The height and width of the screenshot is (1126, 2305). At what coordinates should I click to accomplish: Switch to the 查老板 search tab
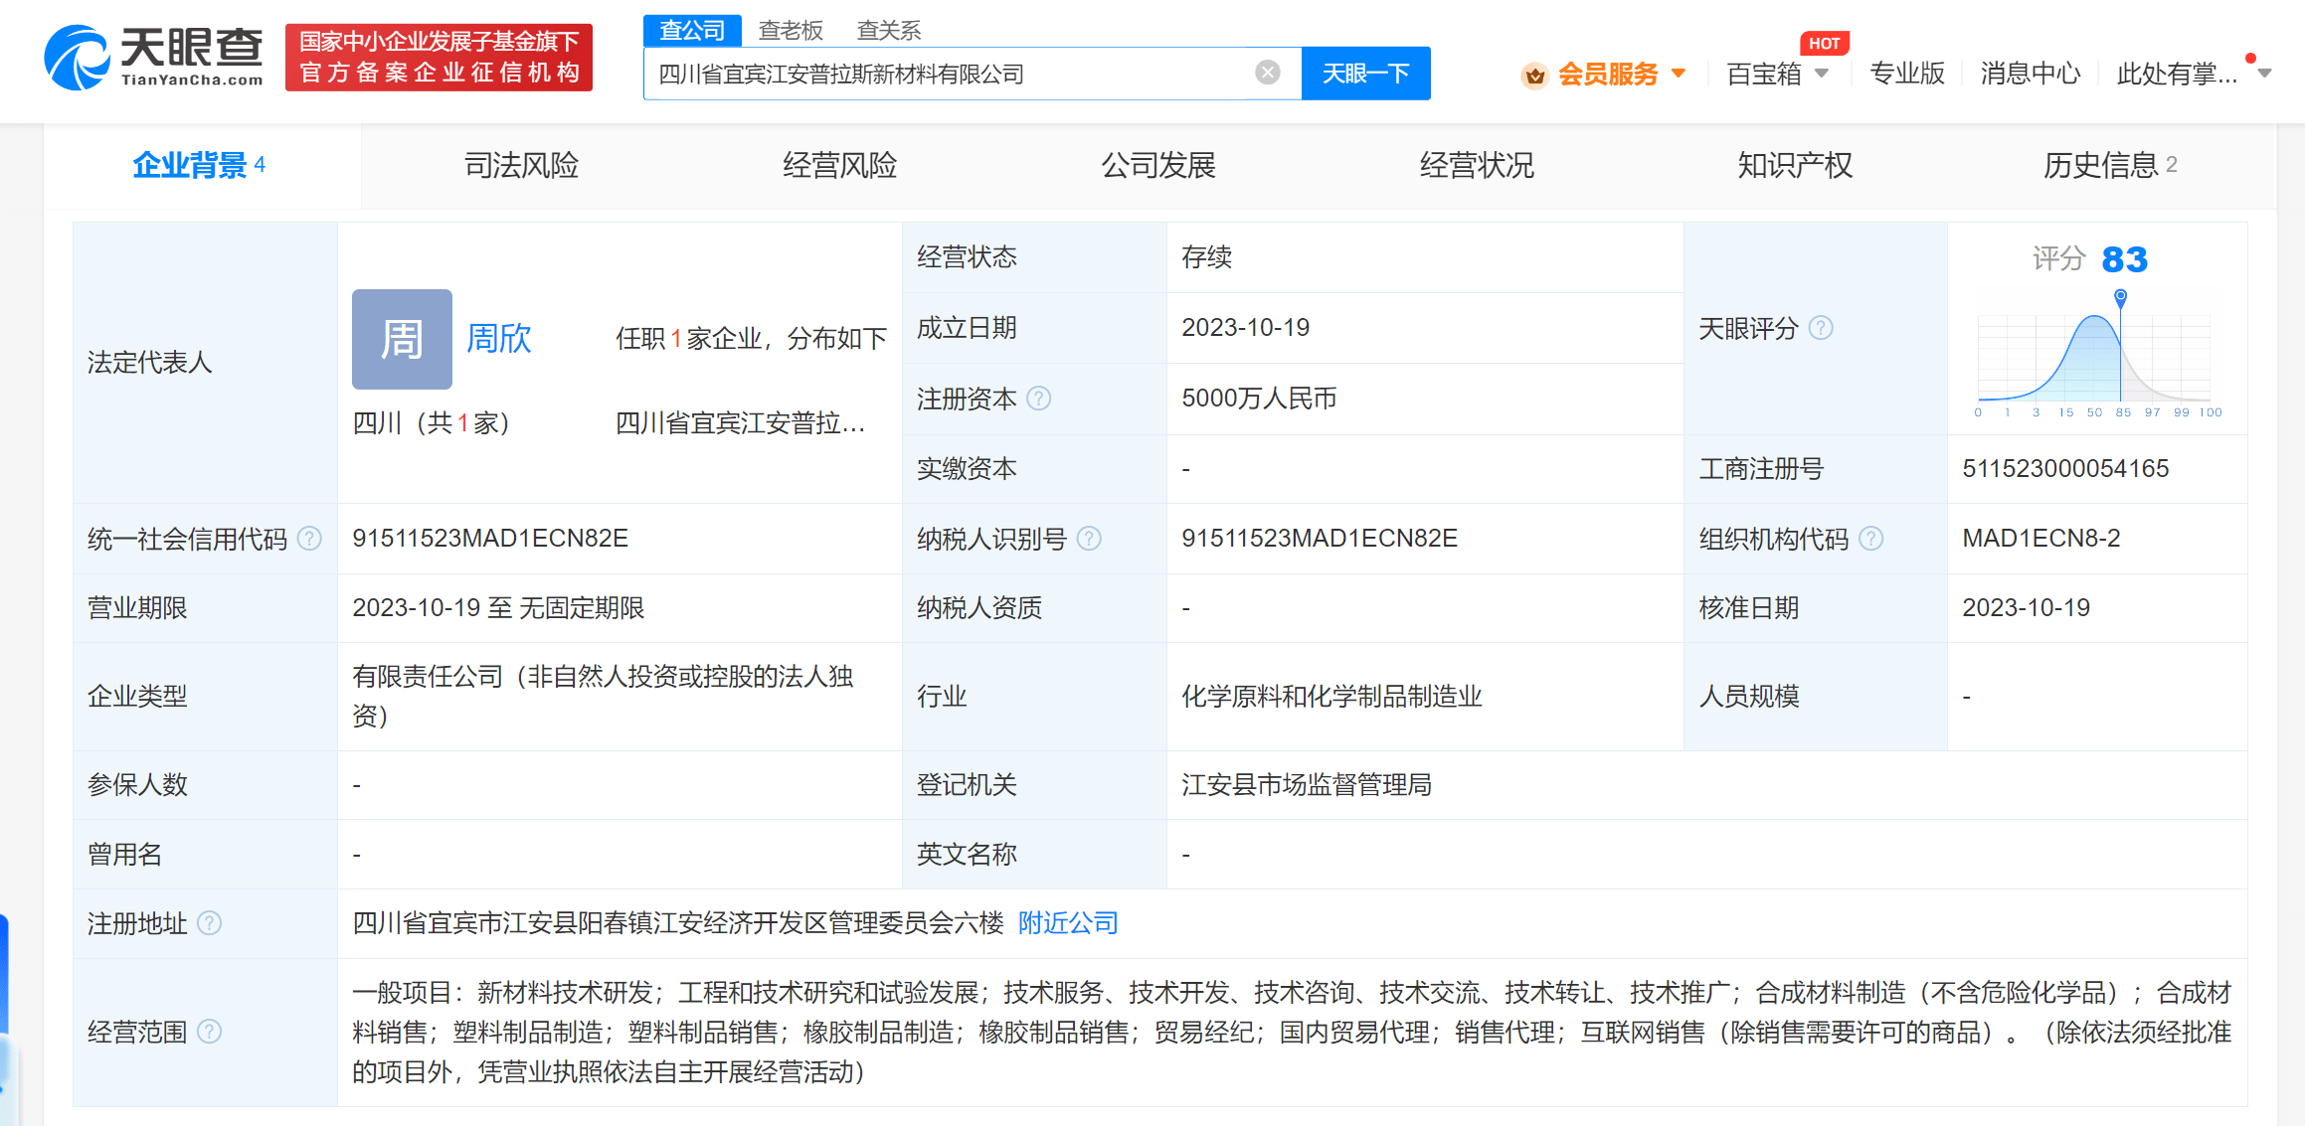(x=791, y=30)
